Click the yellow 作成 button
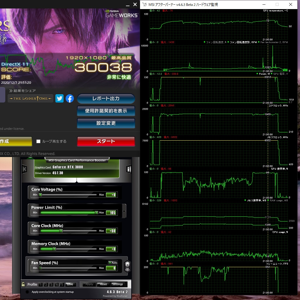This screenshot has height=300, width=300. [x=16, y=142]
